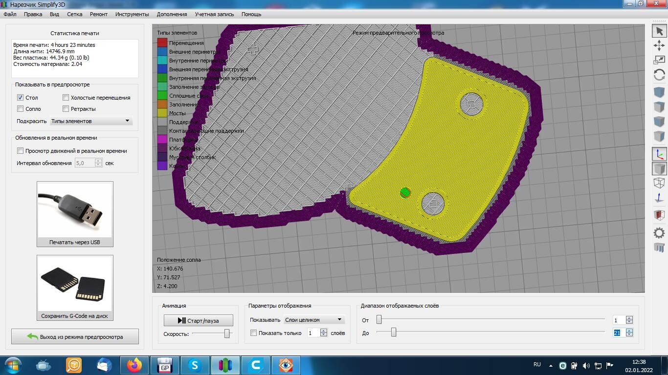Screen dimensions: 668x375
Task: Switch to wireframe view icon
Action: [x=659, y=183]
